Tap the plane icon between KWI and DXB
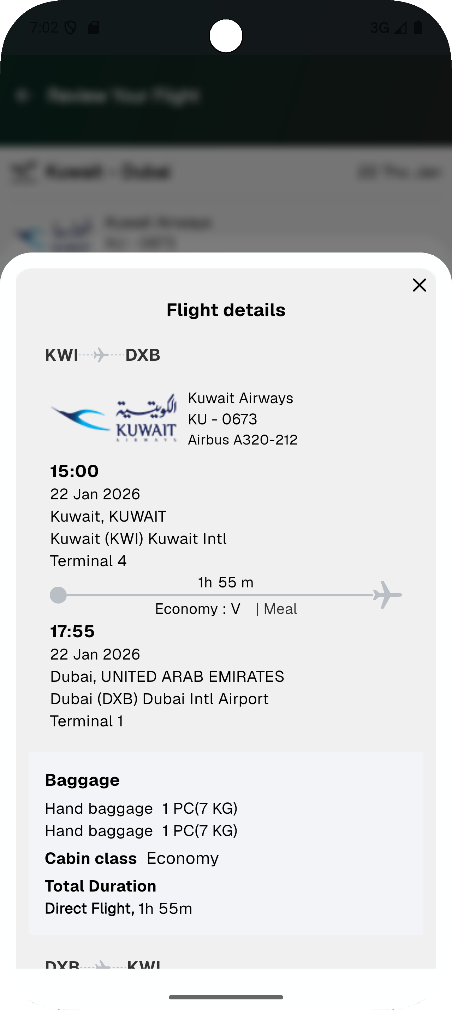 pyautogui.click(x=101, y=355)
